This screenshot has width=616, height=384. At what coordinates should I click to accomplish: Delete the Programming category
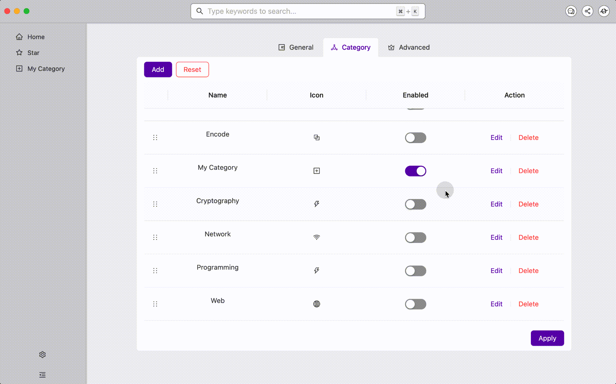(x=528, y=271)
